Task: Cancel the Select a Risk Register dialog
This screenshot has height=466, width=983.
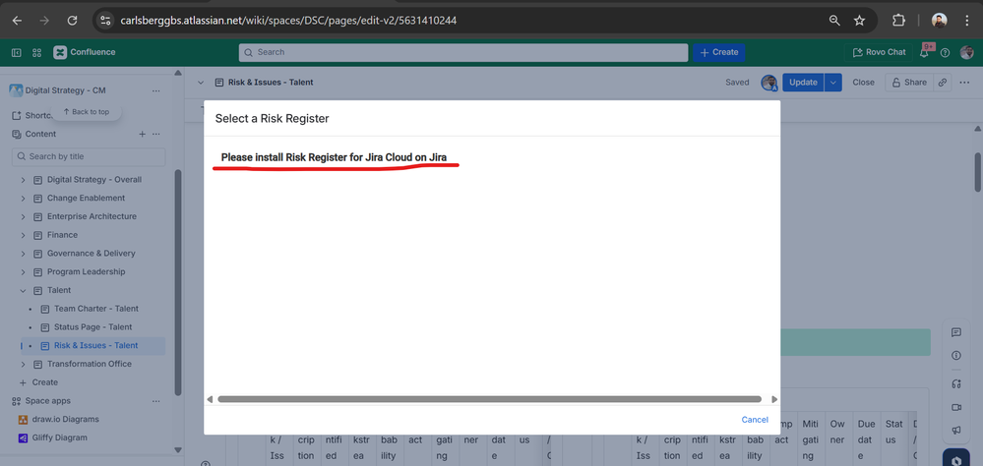Action: (755, 420)
